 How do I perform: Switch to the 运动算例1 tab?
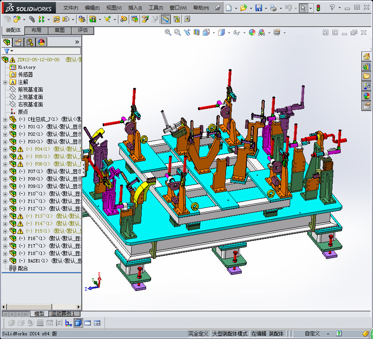[x=64, y=314]
